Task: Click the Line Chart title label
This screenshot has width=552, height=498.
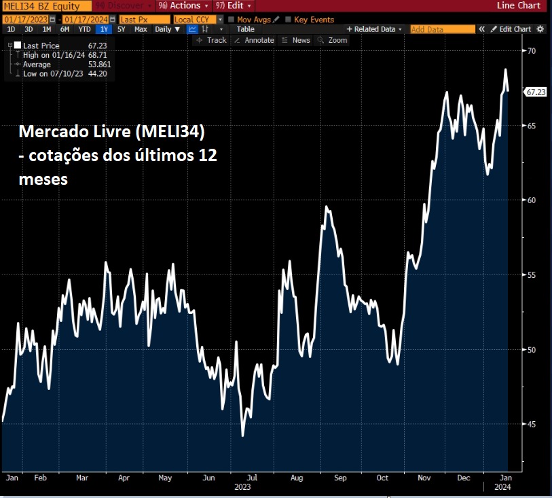Action: click(518, 5)
